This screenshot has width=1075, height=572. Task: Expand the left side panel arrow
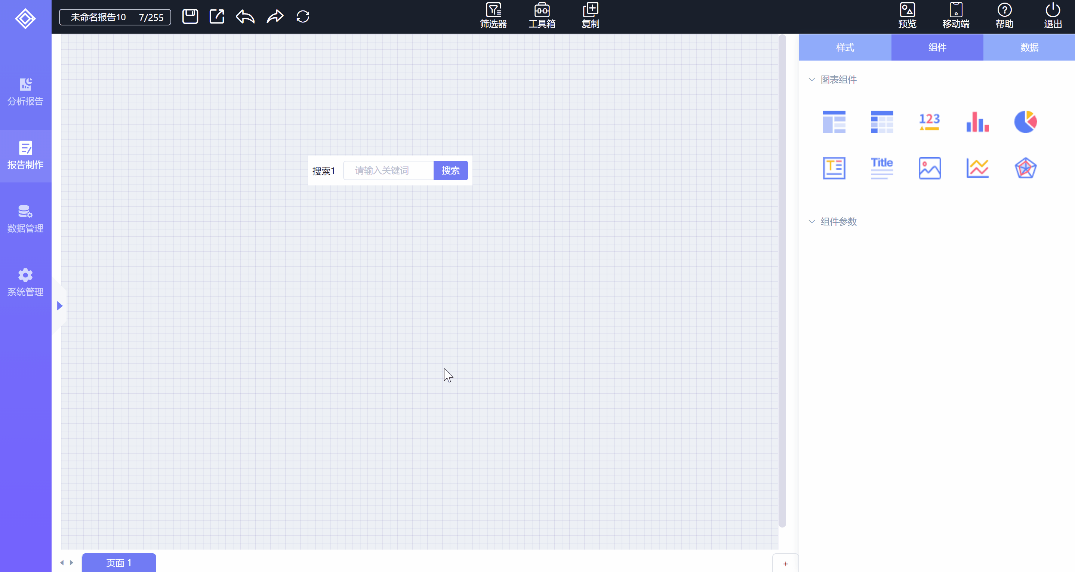[60, 306]
